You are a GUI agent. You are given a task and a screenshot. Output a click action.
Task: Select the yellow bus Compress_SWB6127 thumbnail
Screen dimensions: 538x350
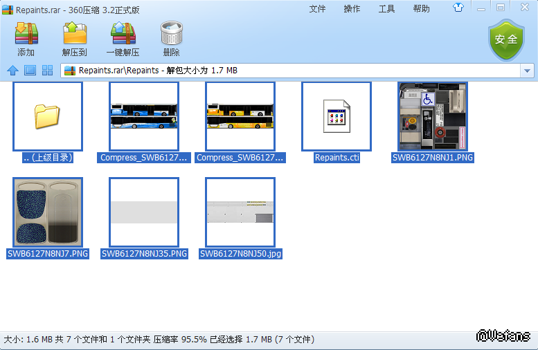click(x=240, y=117)
